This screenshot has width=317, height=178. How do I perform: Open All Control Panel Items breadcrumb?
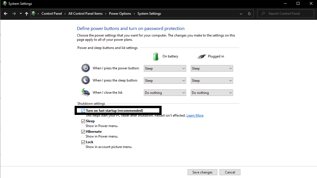pyautogui.click(x=85, y=13)
